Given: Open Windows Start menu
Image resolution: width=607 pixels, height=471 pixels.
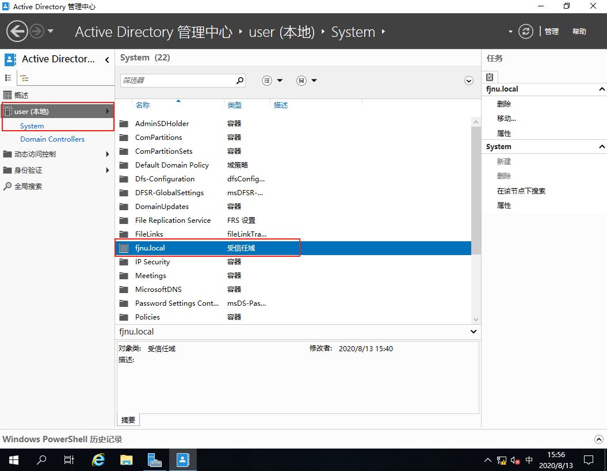Looking at the screenshot, I should [x=14, y=460].
